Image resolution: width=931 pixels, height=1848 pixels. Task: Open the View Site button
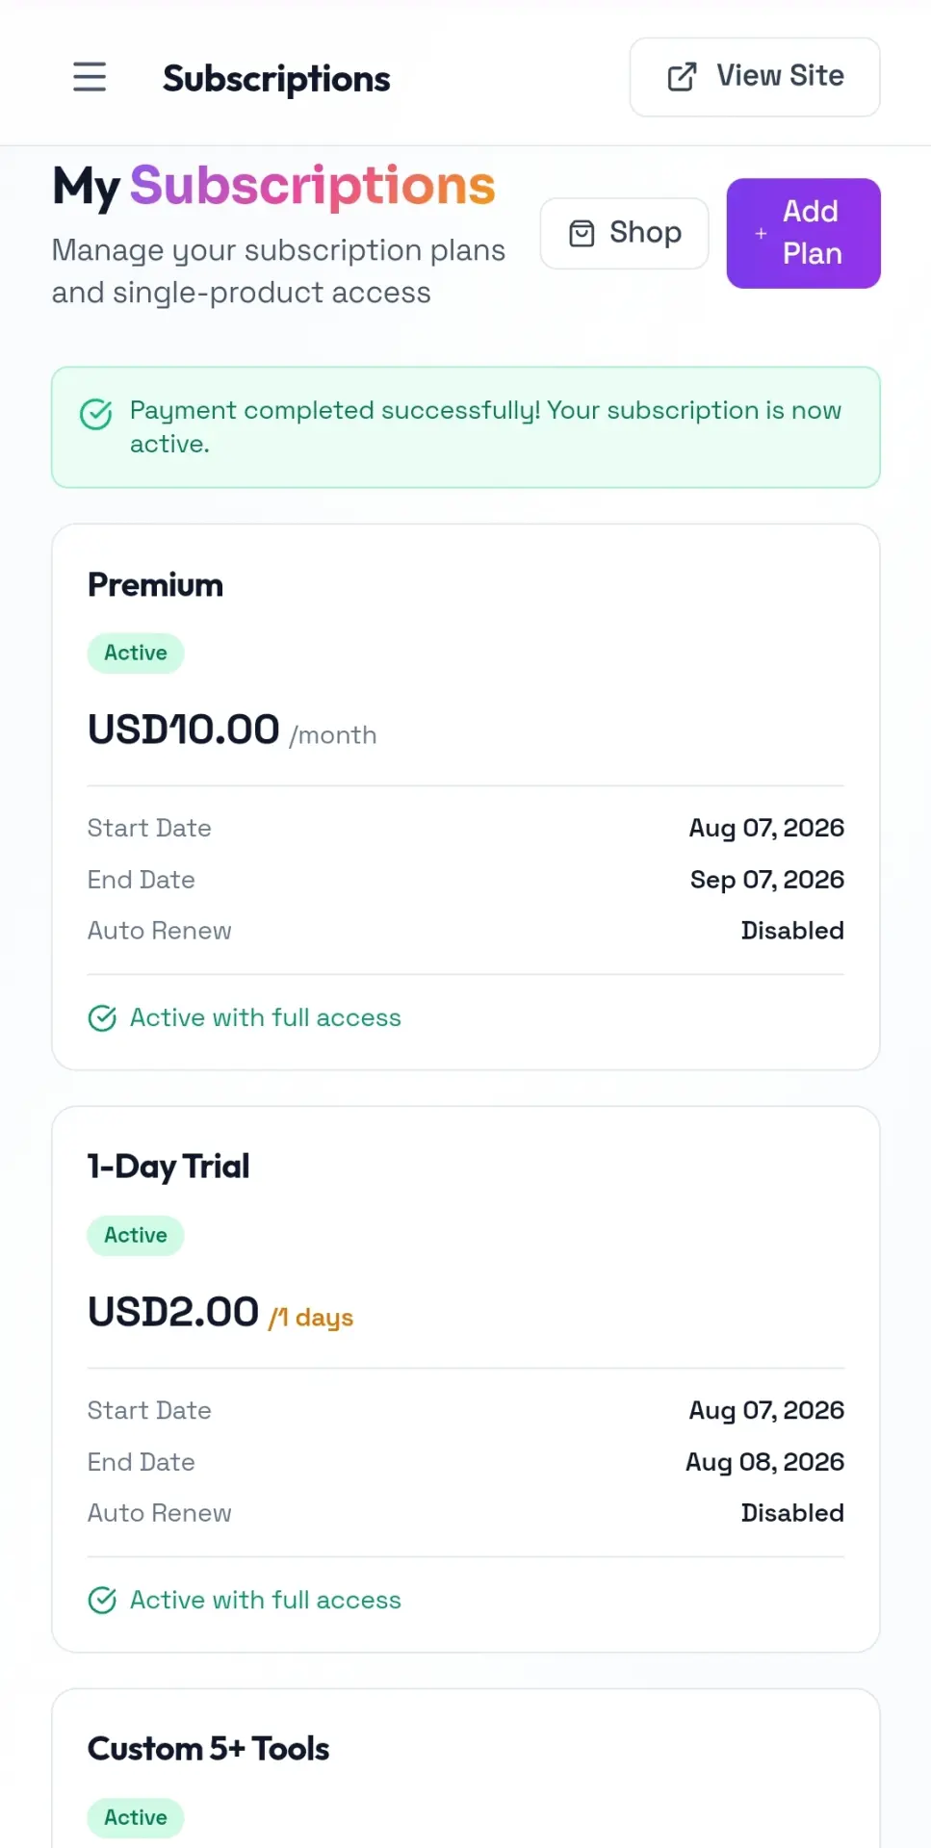coord(755,77)
